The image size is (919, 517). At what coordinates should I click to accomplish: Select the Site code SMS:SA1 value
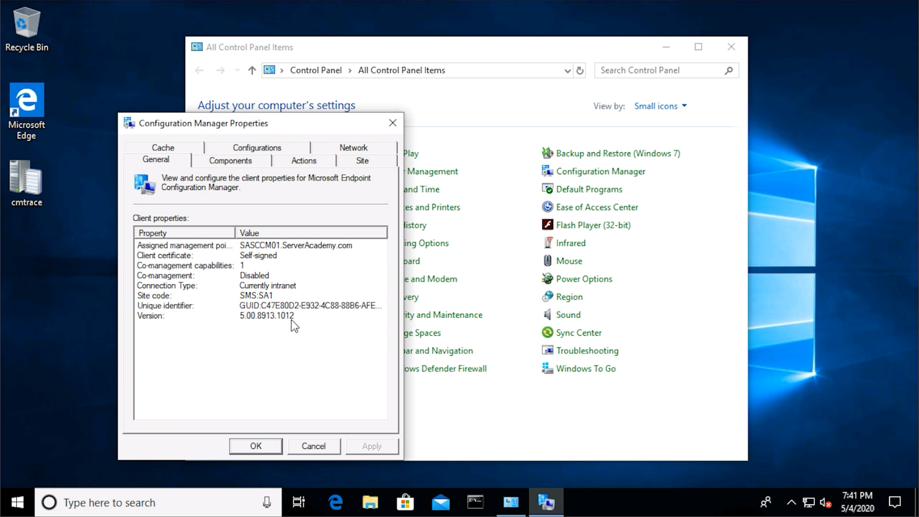point(256,296)
